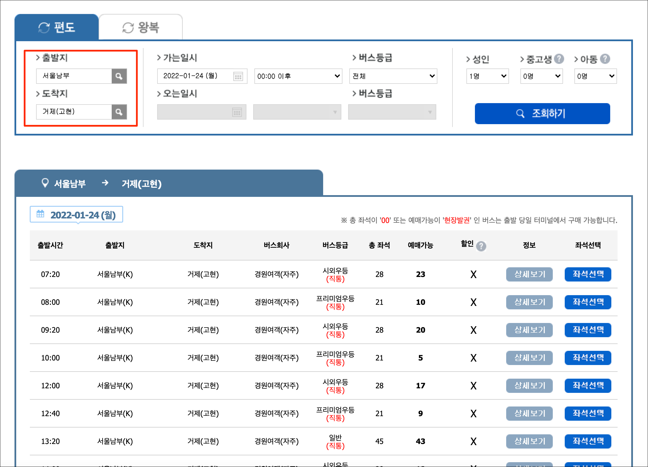Image resolution: width=648 pixels, height=467 pixels.
Task: Open the 00:00 이후 time dropdown
Action: (298, 76)
